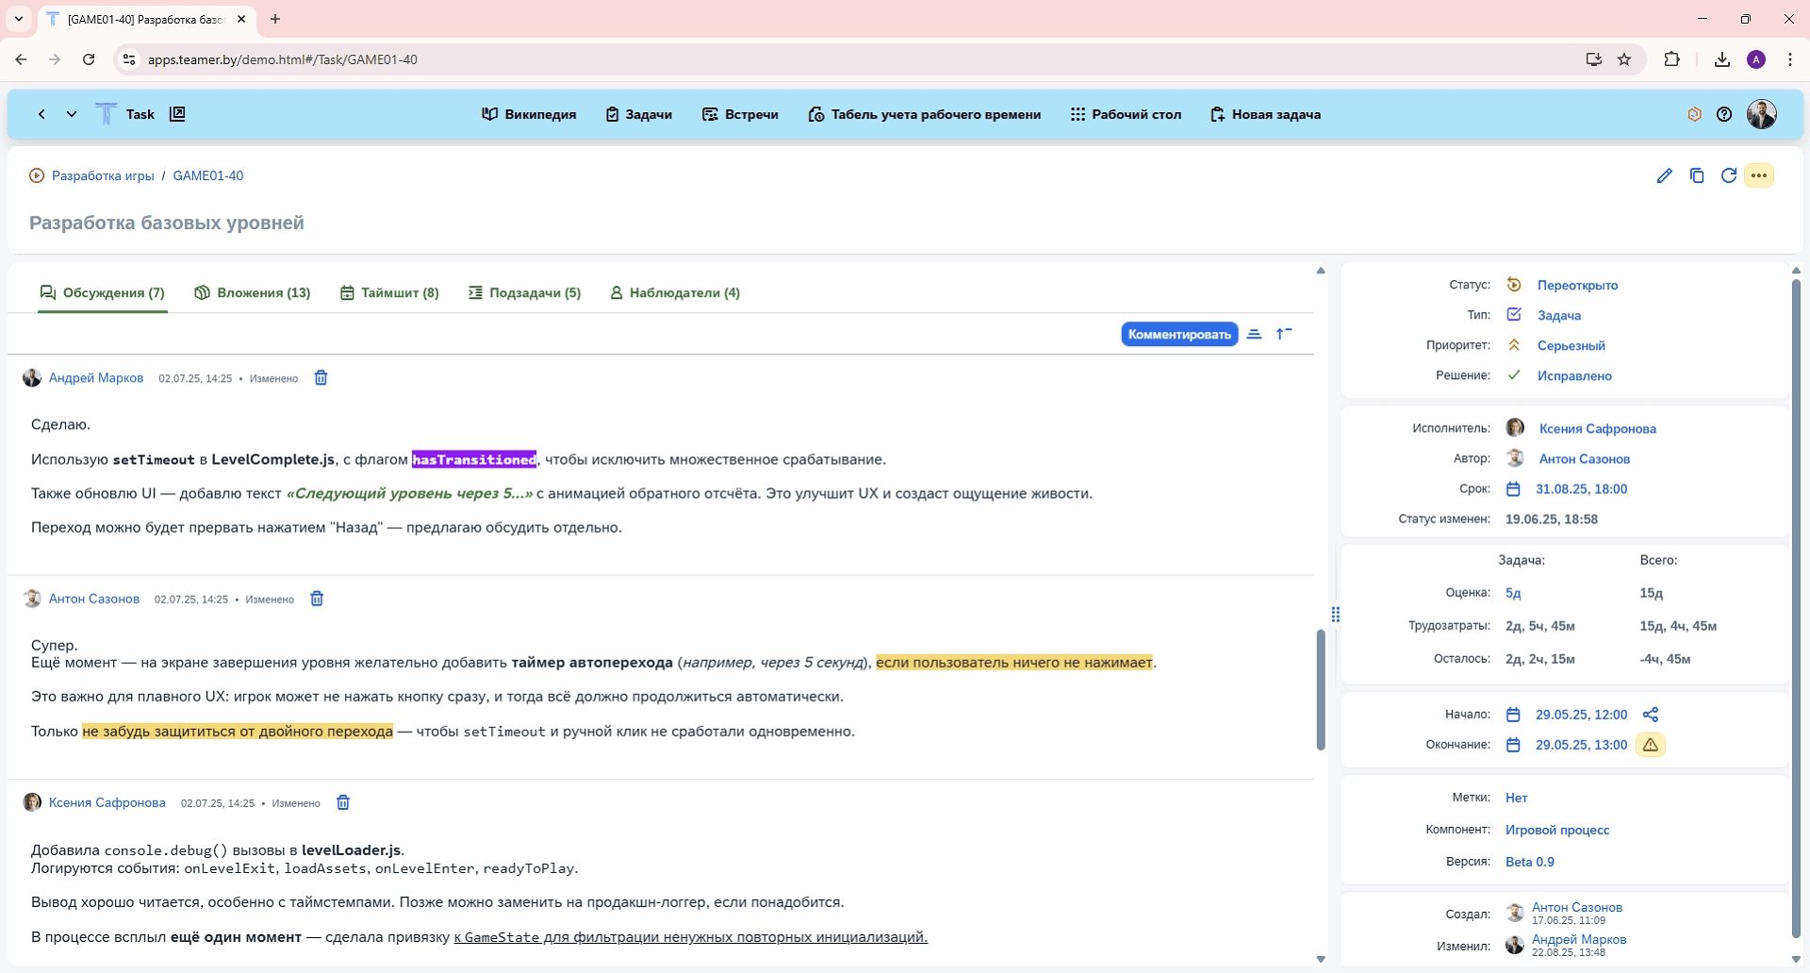
Task: Open the Разработка игры breadcrumb link
Action: point(102,175)
